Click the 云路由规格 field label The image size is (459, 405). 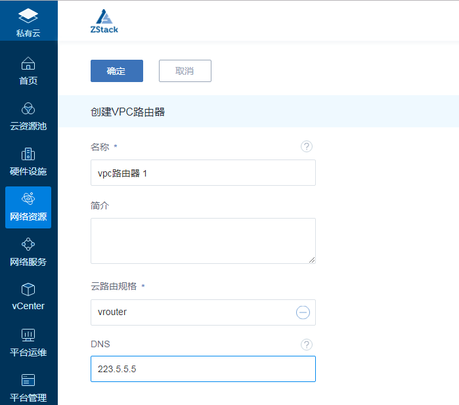coord(114,286)
